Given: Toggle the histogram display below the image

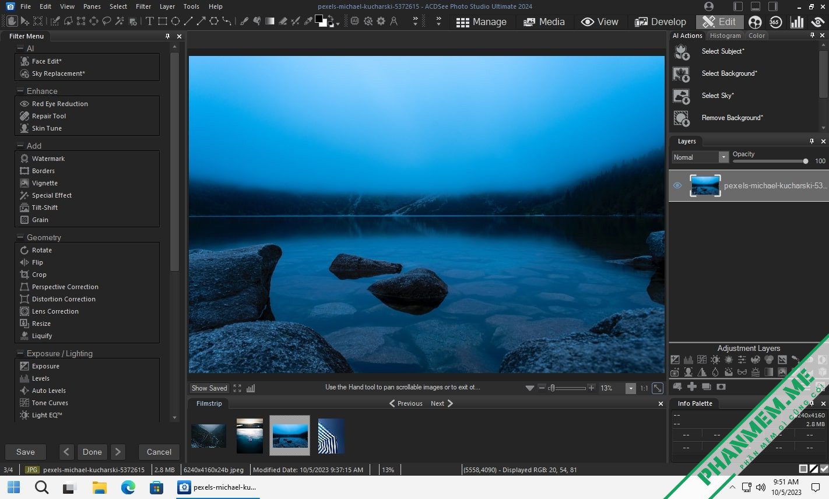Looking at the screenshot, I should pyautogui.click(x=251, y=388).
